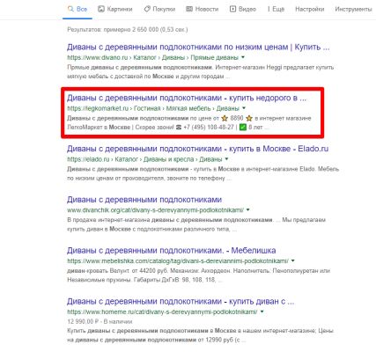Expand the arrow next to mebelishka.com URL
This screenshot has width=376, height=352.
(x=292, y=260)
